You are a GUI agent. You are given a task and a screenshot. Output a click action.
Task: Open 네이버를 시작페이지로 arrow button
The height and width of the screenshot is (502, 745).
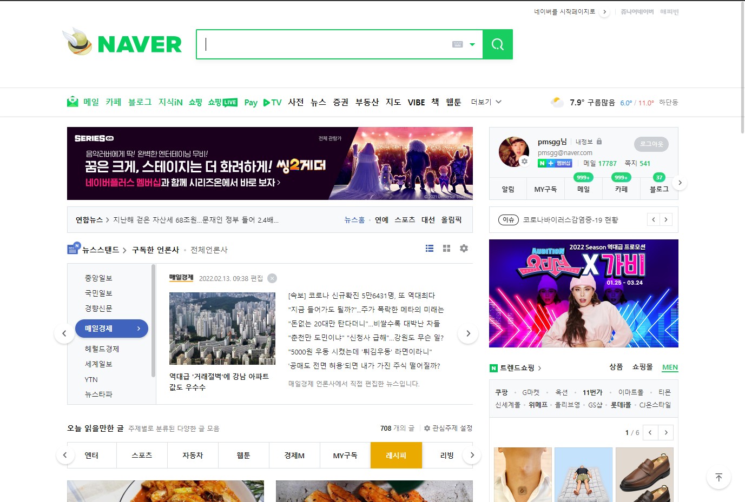[x=605, y=12]
